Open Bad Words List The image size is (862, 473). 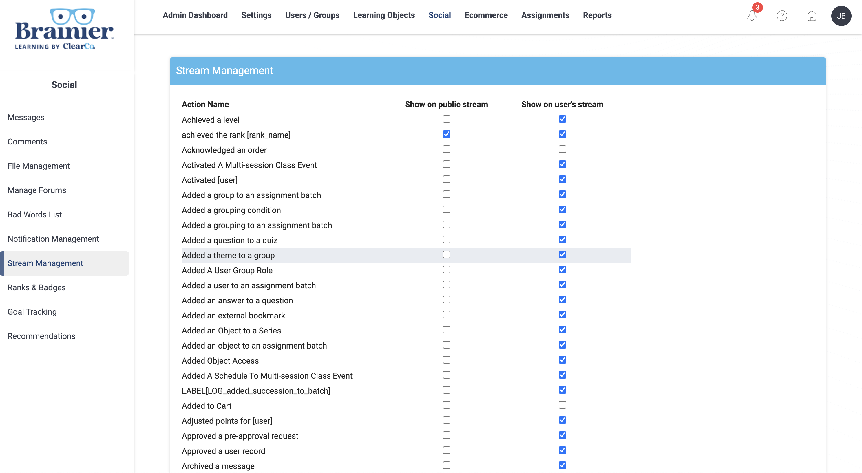click(35, 215)
